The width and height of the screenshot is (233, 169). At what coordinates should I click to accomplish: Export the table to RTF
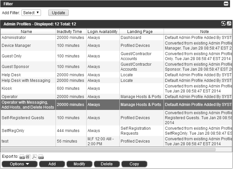[41, 157]
